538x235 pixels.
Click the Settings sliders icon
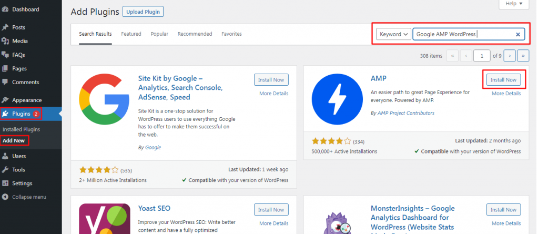point(5,183)
